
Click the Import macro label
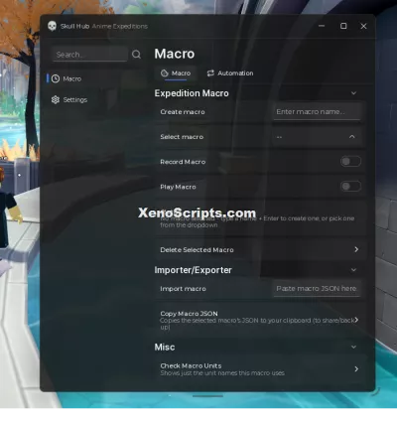point(183,289)
